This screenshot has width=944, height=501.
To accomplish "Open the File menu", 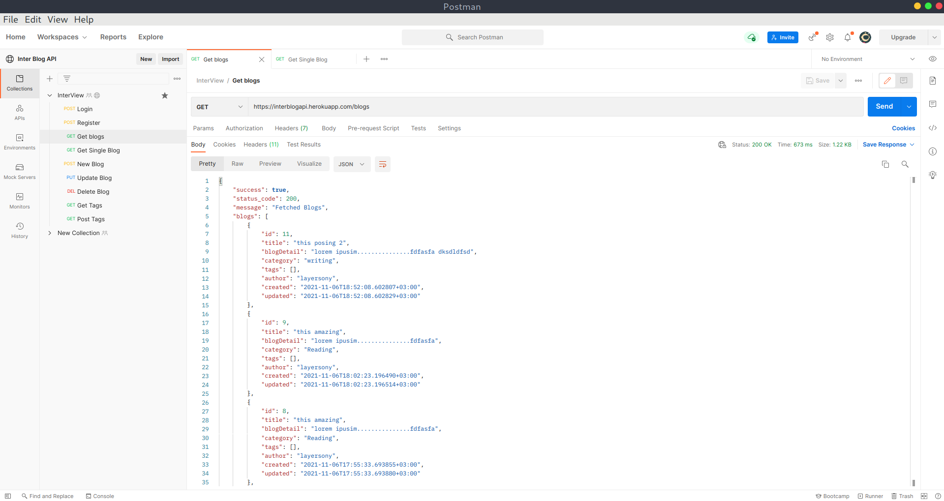I will pos(11,20).
